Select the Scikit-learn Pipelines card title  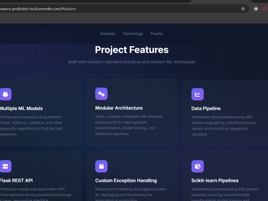coord(215,180)
